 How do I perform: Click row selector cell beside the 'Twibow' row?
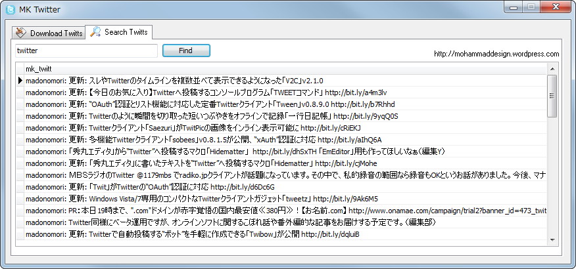pos(20,234)
